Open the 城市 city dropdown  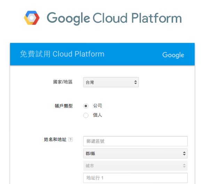[135, 166]
